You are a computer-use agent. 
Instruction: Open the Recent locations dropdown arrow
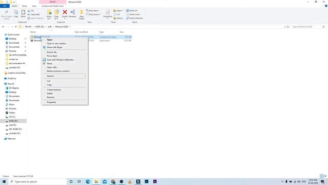pyautogui.click(x=12, y=27)
